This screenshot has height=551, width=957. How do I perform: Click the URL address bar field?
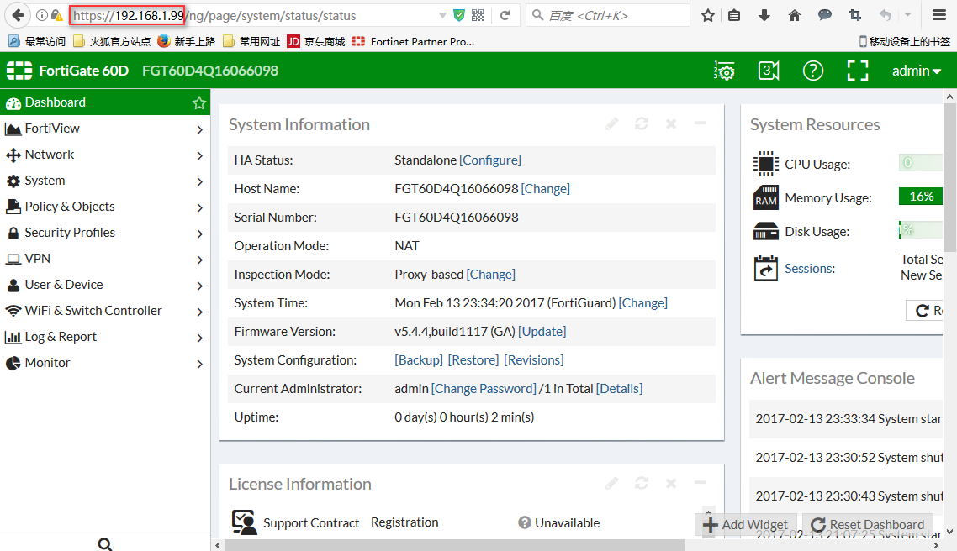[253, 15]
